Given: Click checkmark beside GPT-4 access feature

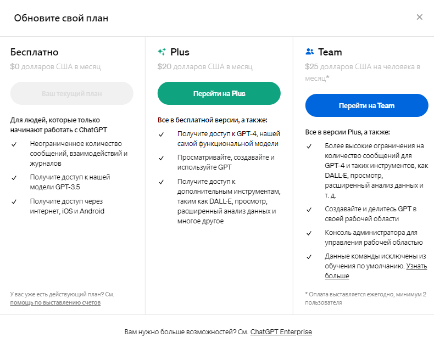Looking at the screenshot, I should [161, 134].
